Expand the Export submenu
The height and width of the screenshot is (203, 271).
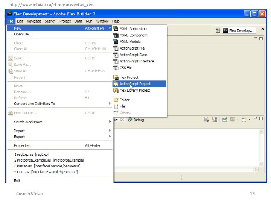pos(59,137)
